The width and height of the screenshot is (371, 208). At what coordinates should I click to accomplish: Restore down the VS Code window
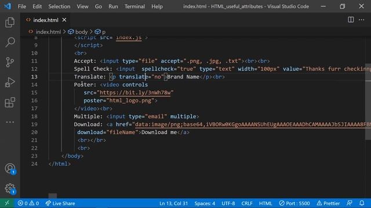[342, 6]
